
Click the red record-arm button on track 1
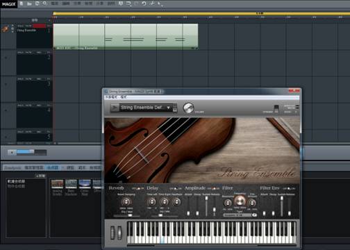point(40,26)
